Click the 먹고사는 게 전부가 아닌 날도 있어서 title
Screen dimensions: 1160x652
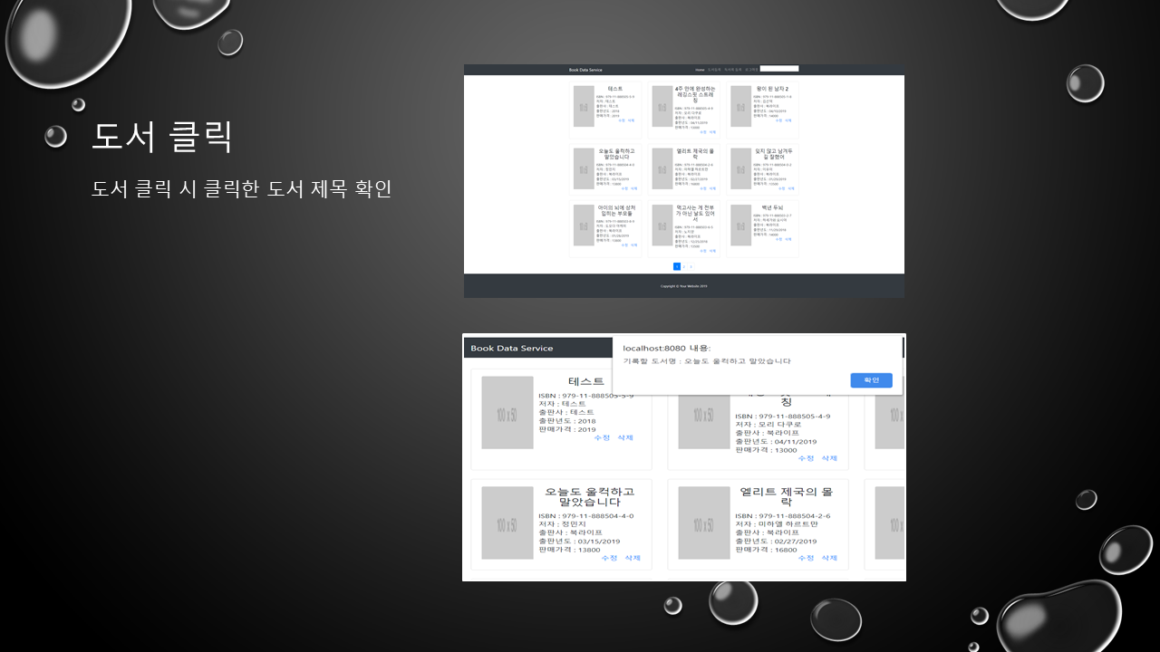click(693, 213)
